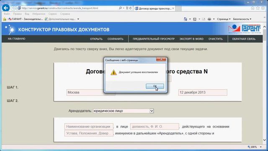Click the Home icon in command bar
Screen dimensions: 268x151
[x=186, y=19]
